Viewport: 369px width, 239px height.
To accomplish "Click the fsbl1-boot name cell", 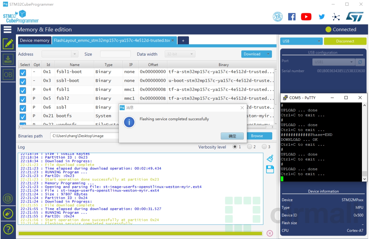I will [x=74, y=72].
